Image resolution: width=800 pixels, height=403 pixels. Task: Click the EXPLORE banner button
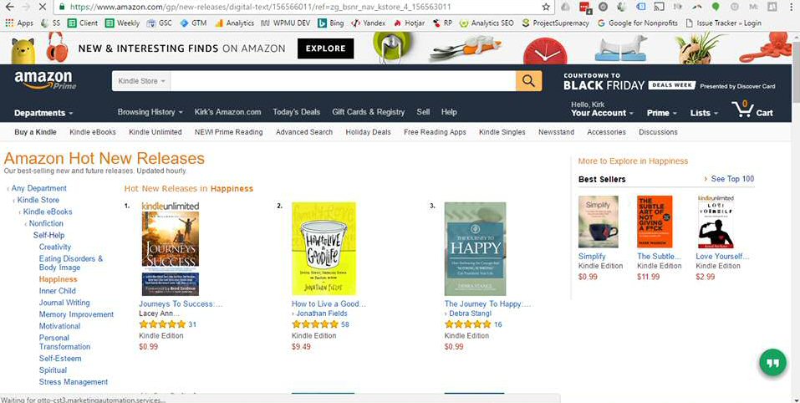click(x=325, y=48)
